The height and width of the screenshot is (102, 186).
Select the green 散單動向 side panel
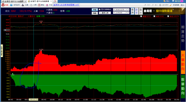point(183,86)
